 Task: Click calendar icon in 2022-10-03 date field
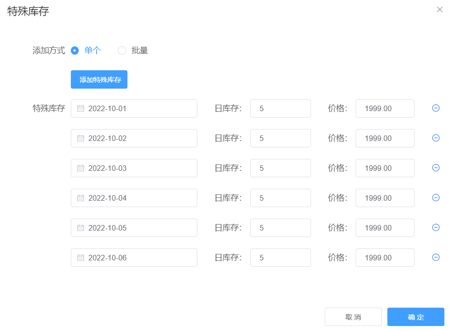pos(81,168)
